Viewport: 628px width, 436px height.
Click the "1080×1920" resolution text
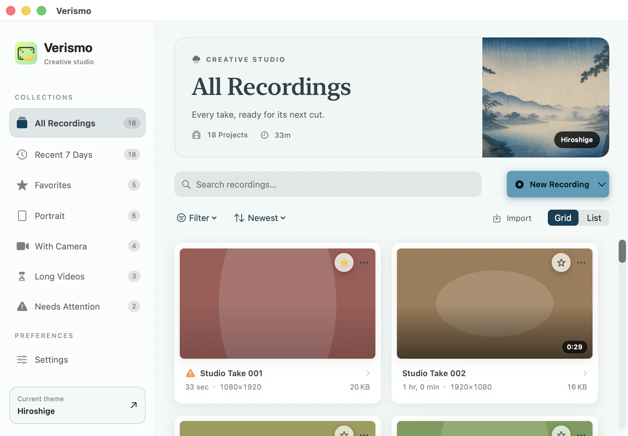(x=241, y=387)
